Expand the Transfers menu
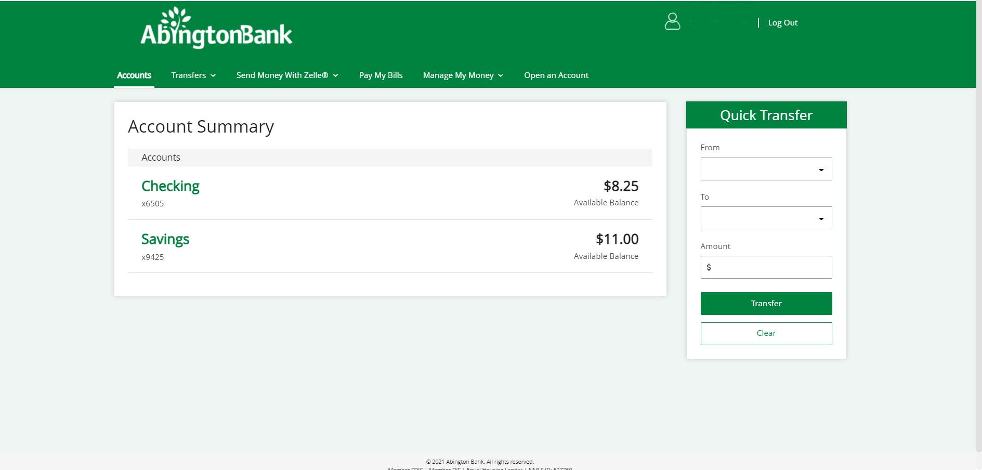This screenshot has height=470, width=982. (x=193, y=75)
